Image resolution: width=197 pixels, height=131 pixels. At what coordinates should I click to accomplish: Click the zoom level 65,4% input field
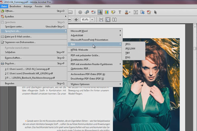(x=85, y=20)
